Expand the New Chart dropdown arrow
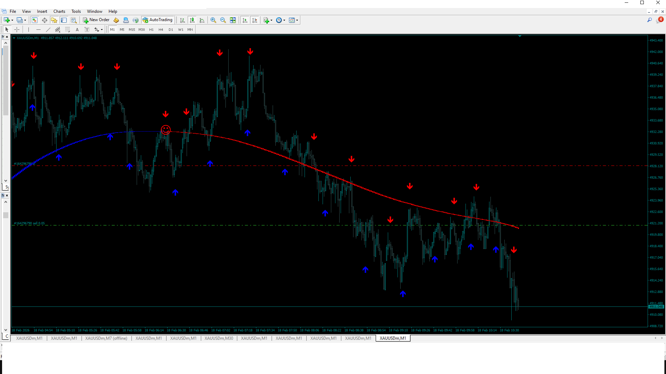 coord(12,20)
